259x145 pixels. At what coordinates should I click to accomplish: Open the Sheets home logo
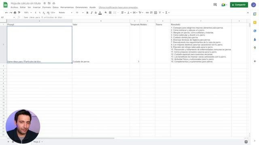click(x=5, y=5)
